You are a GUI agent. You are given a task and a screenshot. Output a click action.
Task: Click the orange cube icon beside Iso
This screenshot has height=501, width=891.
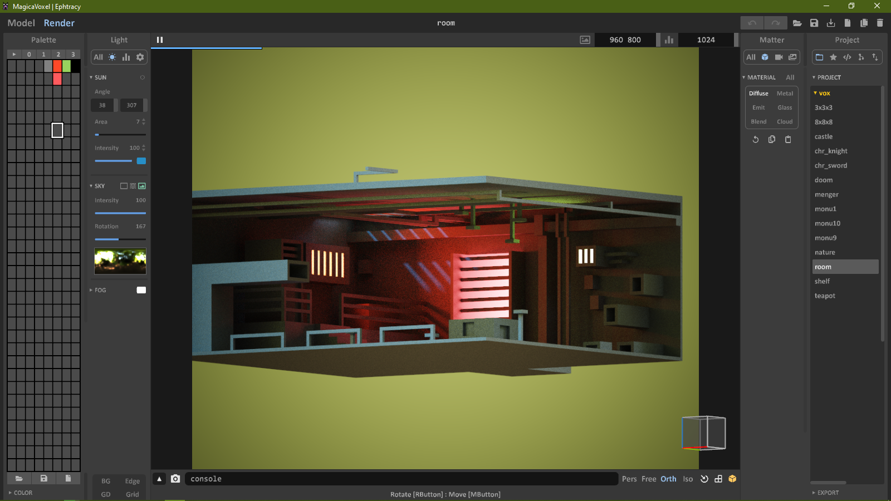point(732,479)
